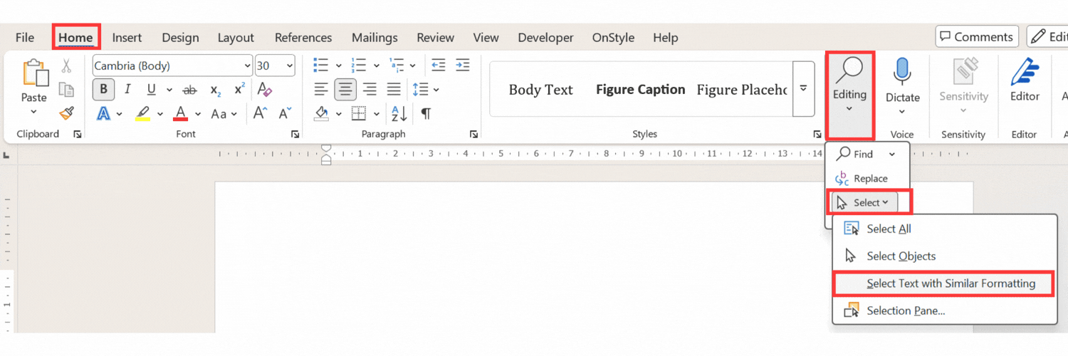Open the font size dropdown
1068x356 pixels.
289,66
